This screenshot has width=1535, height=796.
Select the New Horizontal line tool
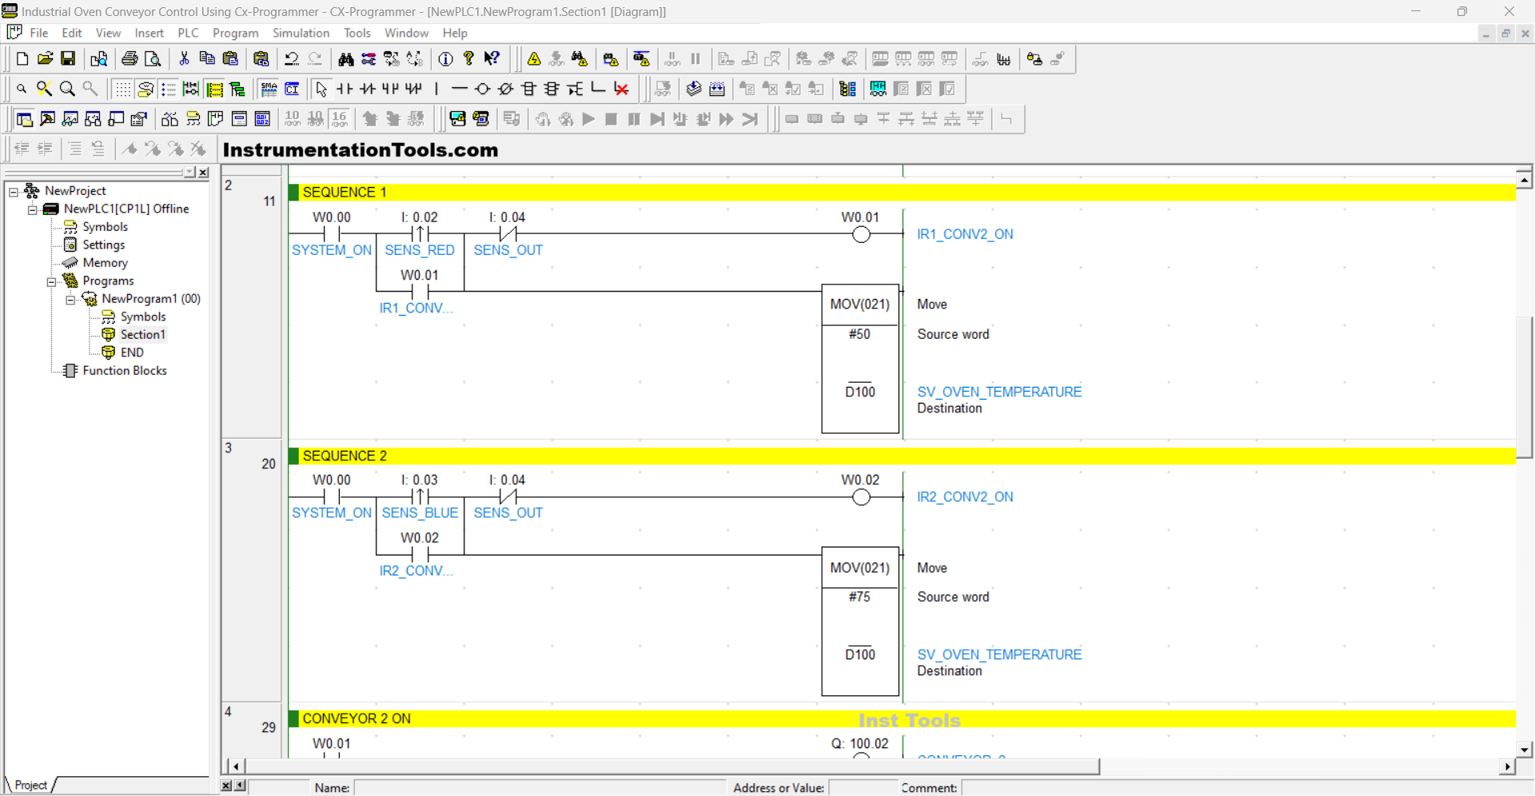459,89
